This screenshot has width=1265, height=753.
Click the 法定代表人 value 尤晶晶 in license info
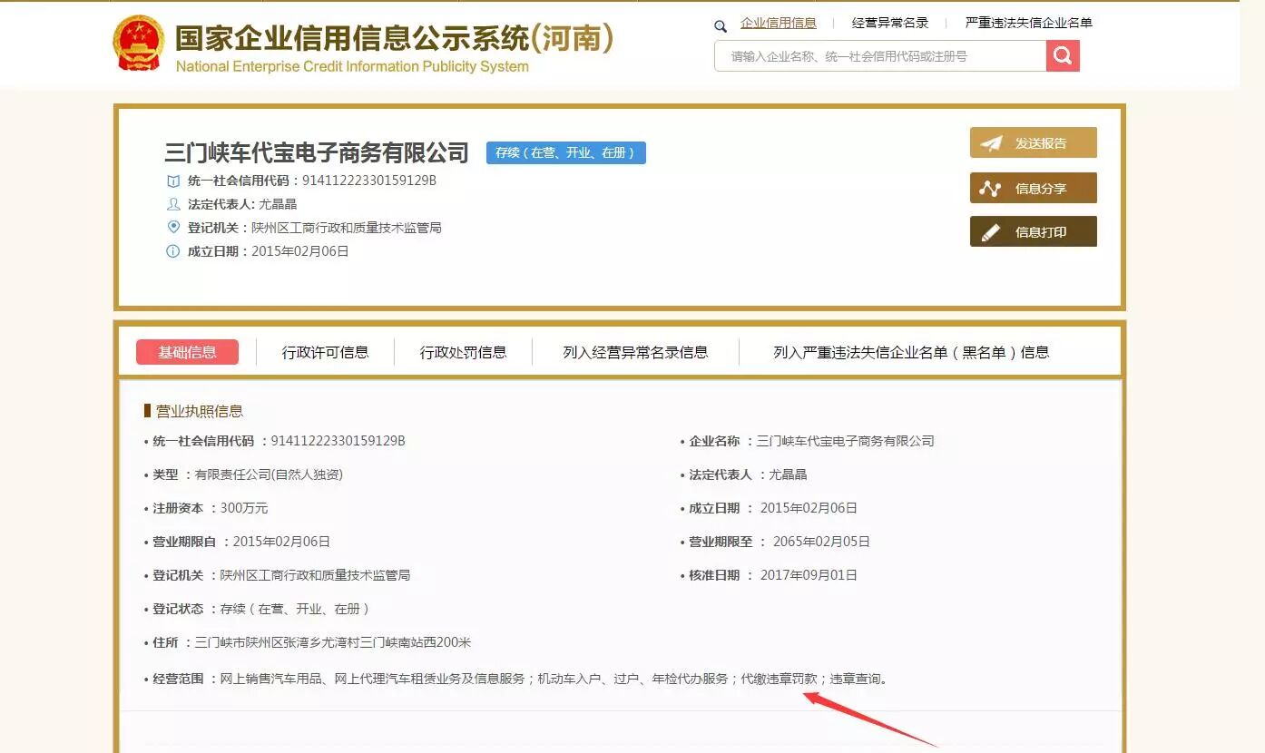click(x=789, y=474)
